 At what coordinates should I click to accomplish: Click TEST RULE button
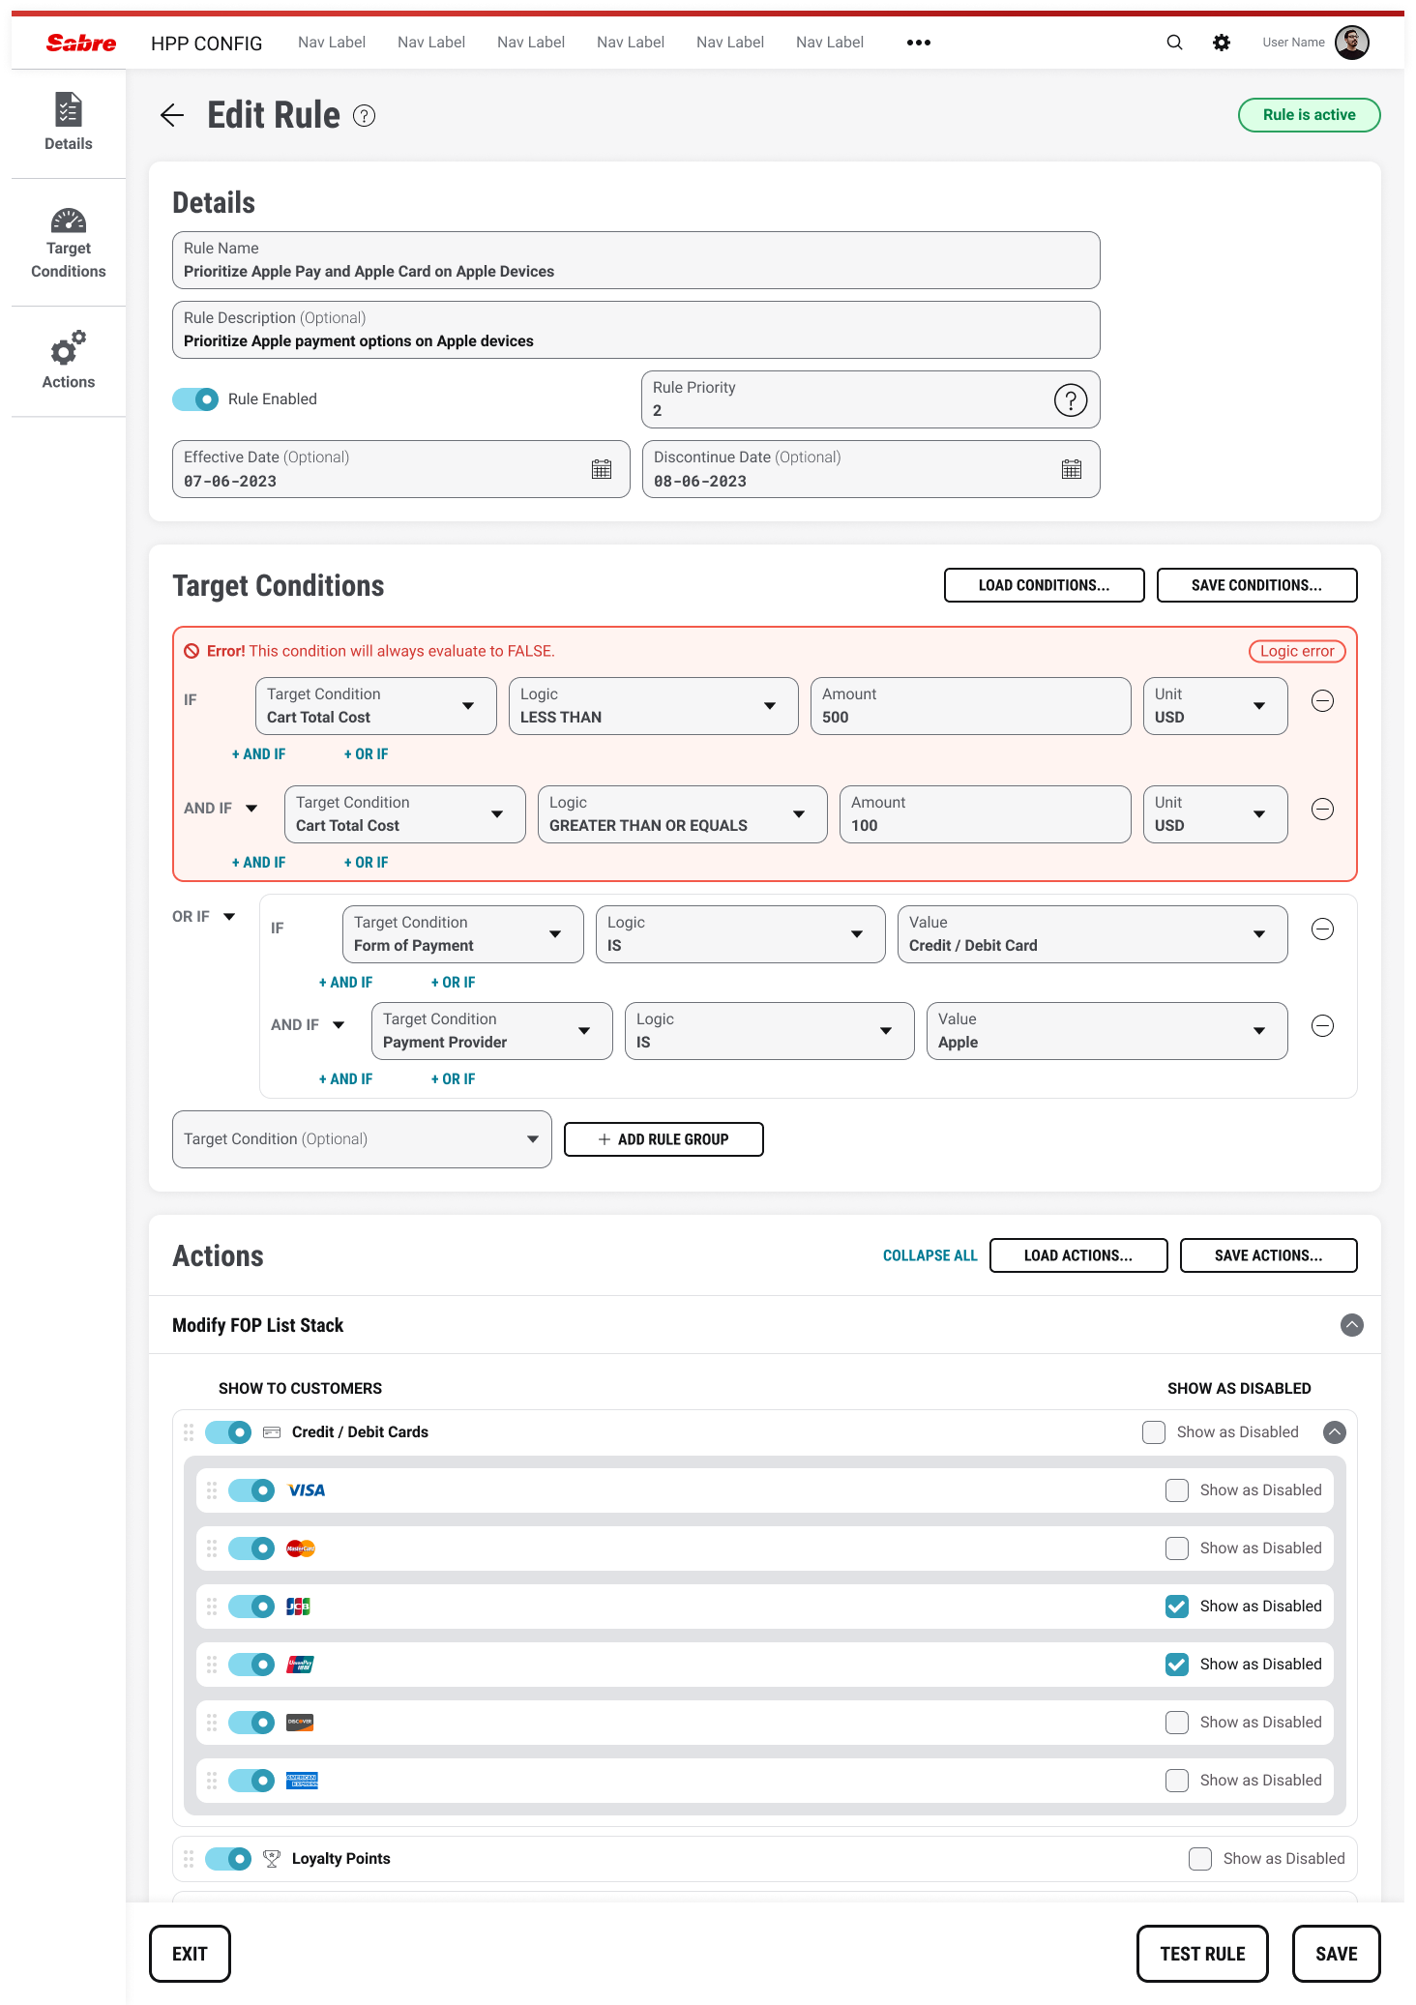(x=1202, y=1954)
